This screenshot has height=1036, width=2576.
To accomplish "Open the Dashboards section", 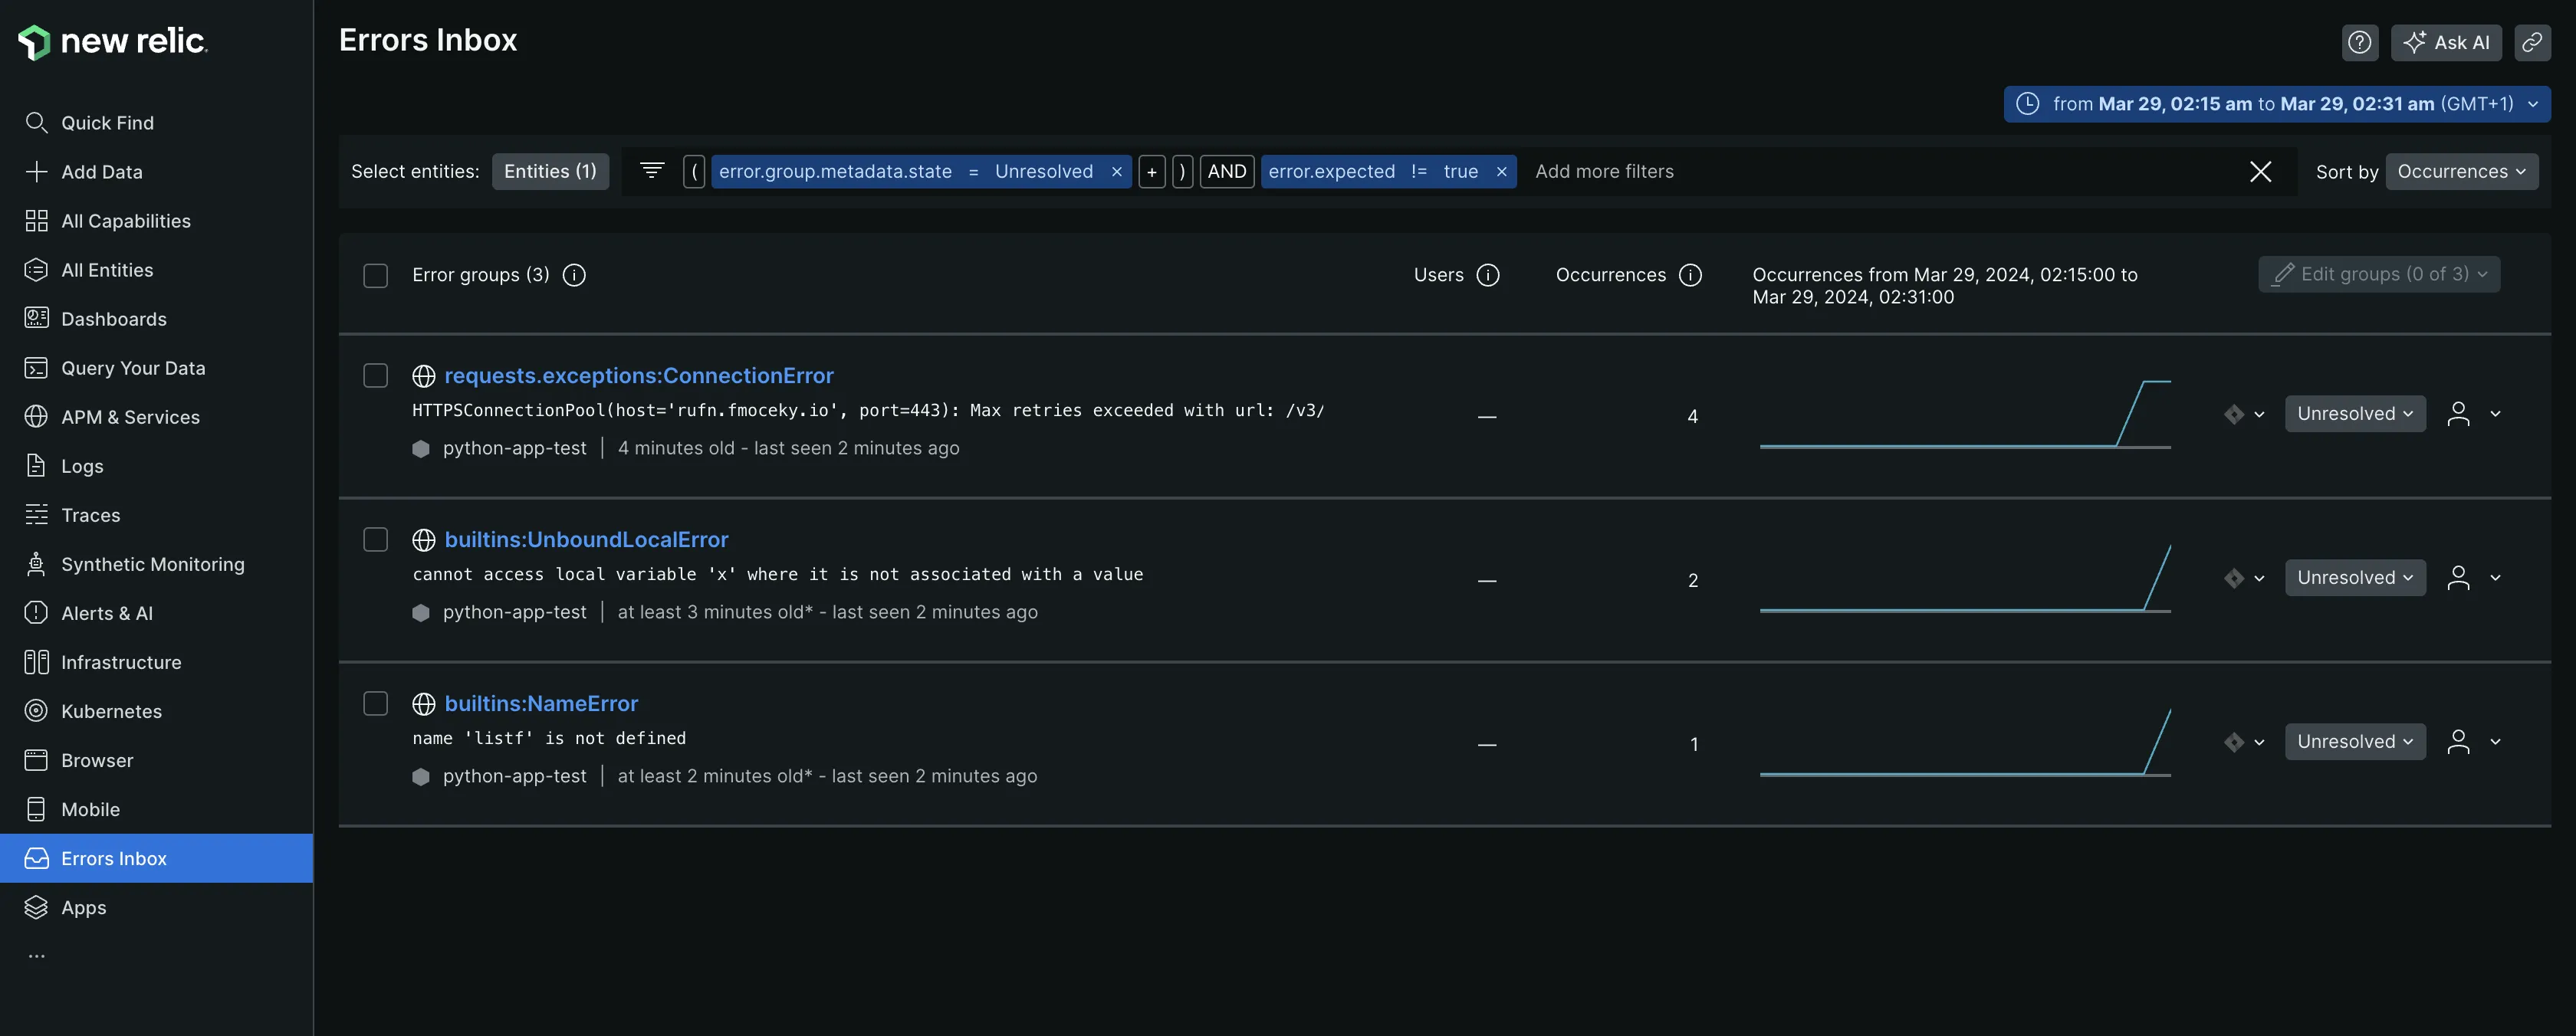I will 114,319.
